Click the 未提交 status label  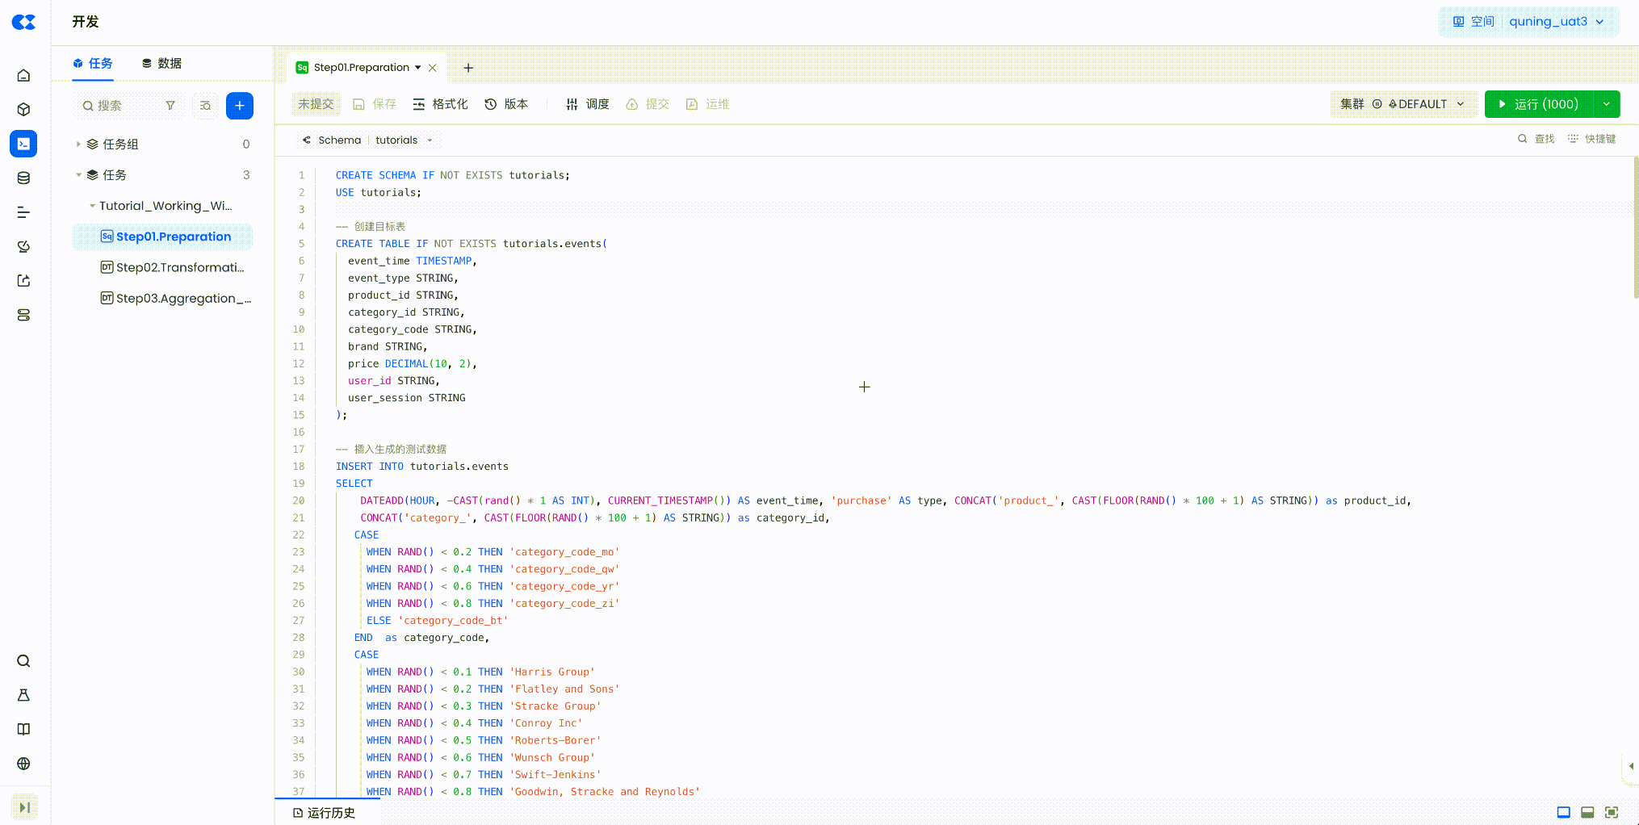click(x=316, y=104)
